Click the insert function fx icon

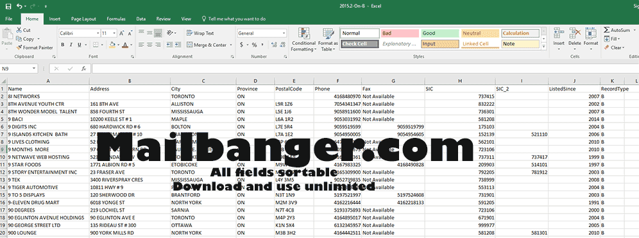point(83,69)
